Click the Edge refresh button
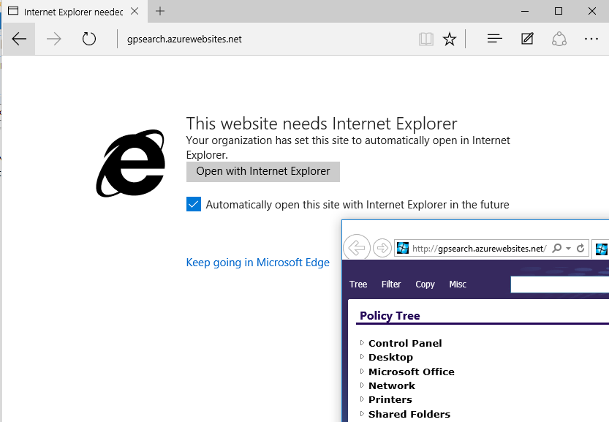The width and height of the screenshot is (609, 422). pyautogui.click(x=89, y=39)
